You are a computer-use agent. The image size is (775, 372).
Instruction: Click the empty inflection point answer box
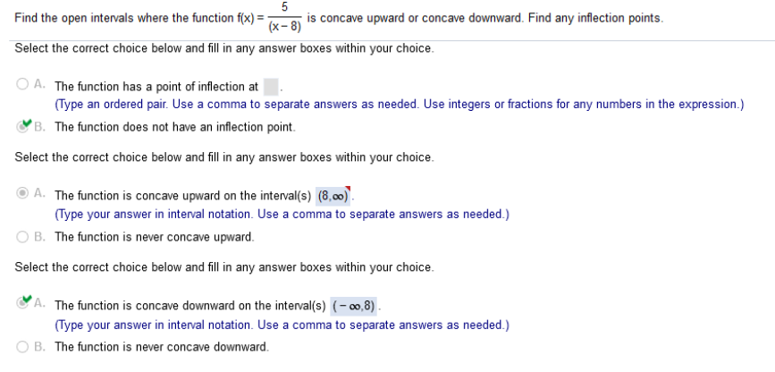click(271, 87)
